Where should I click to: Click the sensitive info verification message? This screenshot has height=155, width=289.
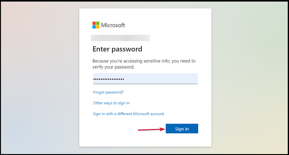(144, 64)
